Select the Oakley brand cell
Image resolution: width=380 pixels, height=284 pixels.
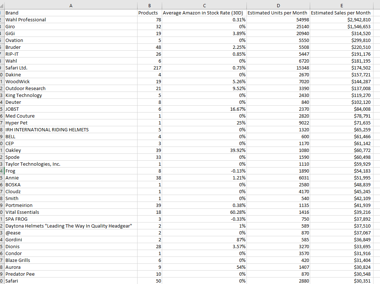click(71, 150)
